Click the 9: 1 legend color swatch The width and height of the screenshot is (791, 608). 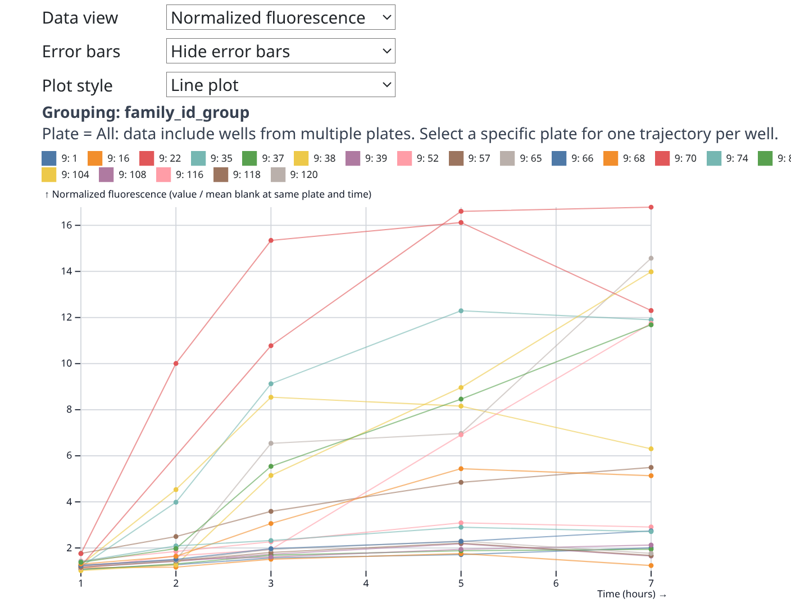(x=49, y=158)
